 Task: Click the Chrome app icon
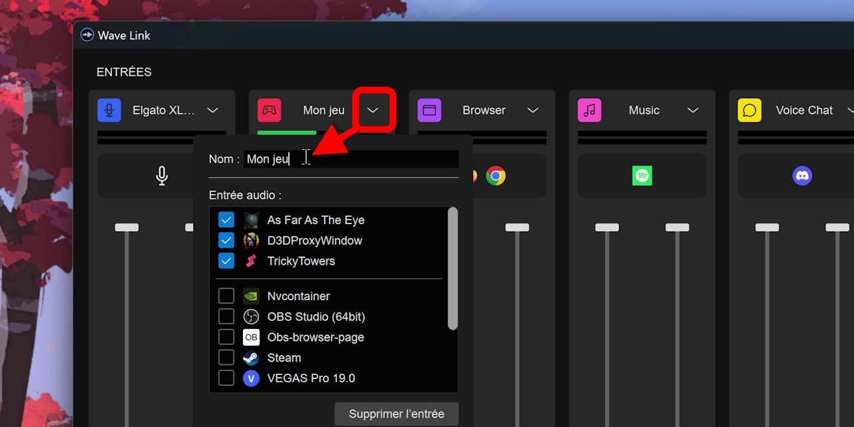[x=495, y=175]
